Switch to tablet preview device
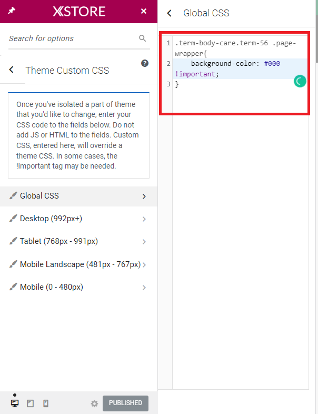The height and width of the screenshot is (414, 318). tap(31, 403)
